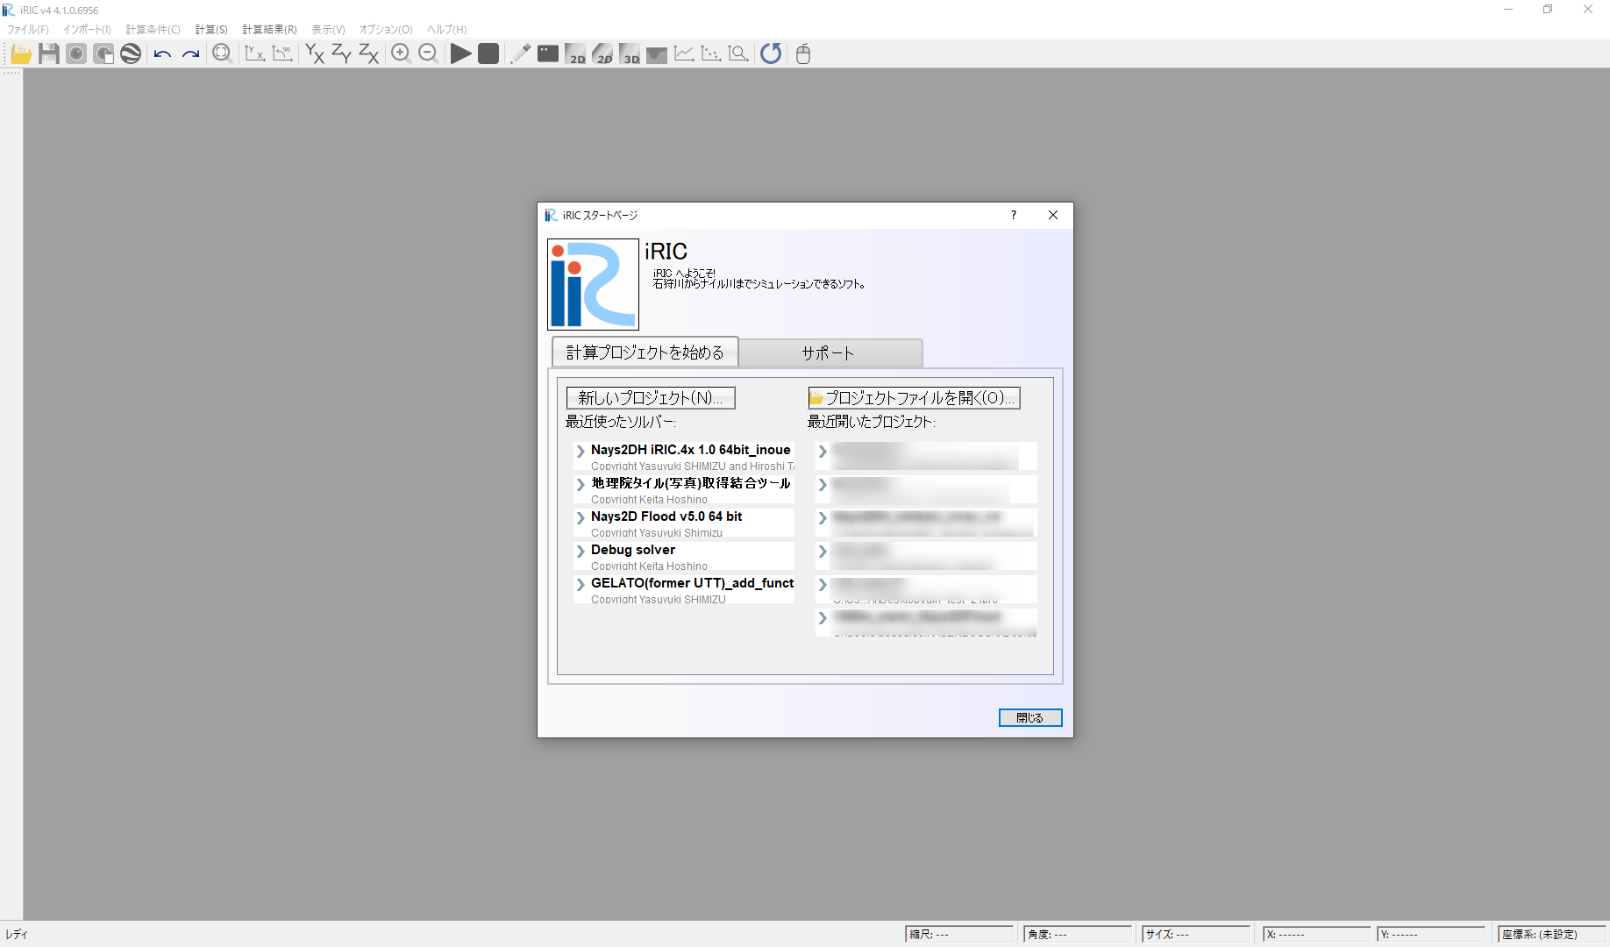Close the iRIC スタートページ dialog with X
This screenshot has height=947, width=1610.
click(x=1053, y=215)
